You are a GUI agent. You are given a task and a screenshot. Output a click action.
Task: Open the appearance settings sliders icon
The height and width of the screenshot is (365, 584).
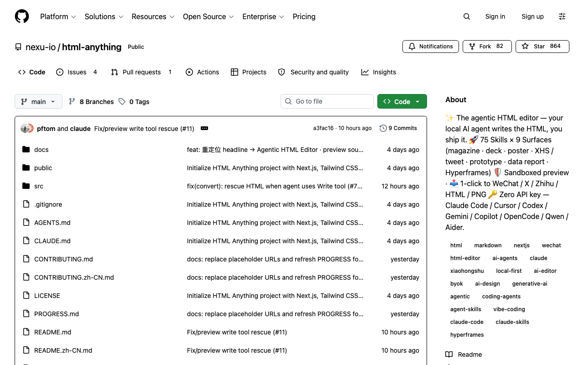point(562,16)
